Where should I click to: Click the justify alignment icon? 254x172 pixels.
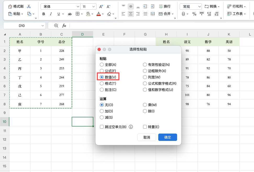coord(145,14)
